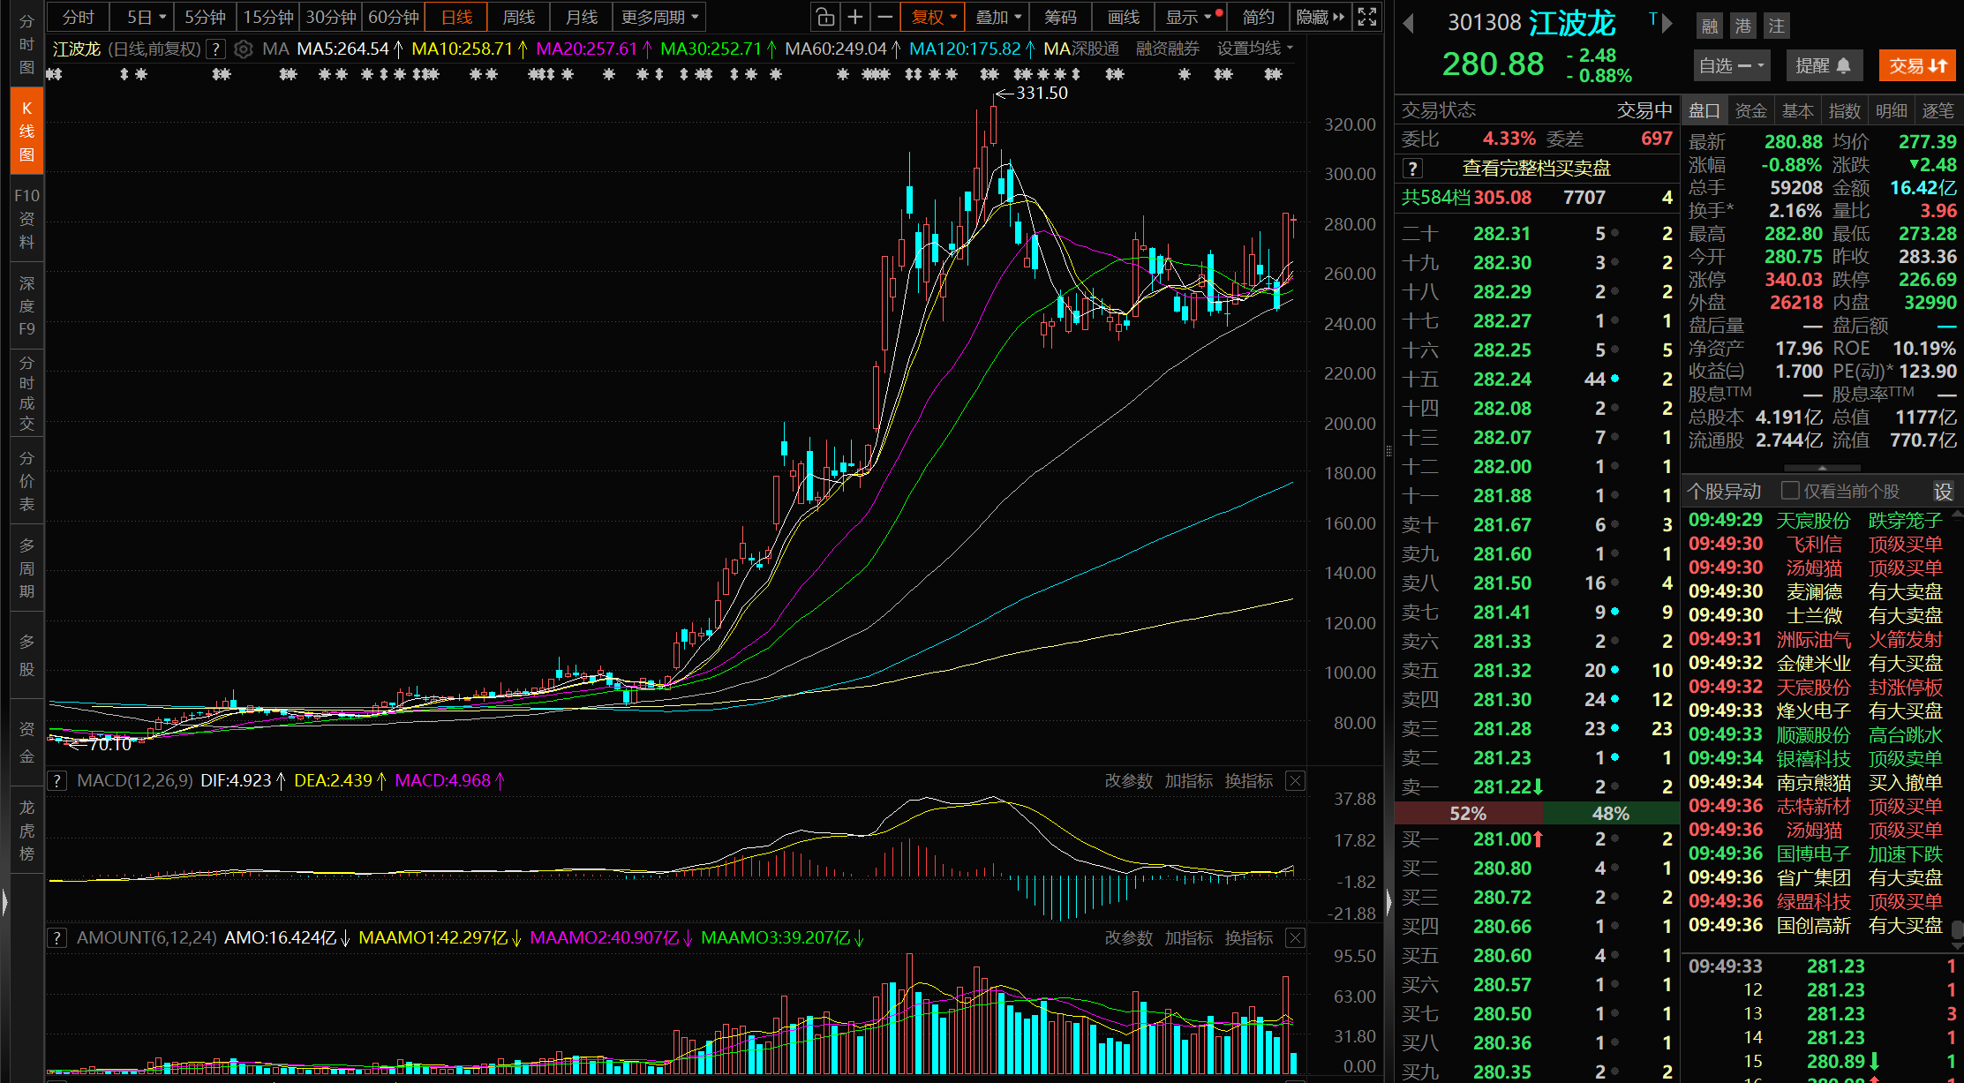Viewport: 1964px width, 1083px height.
Task: Click 查看完整档买卖盘 link
Action: pos(1536,168)
